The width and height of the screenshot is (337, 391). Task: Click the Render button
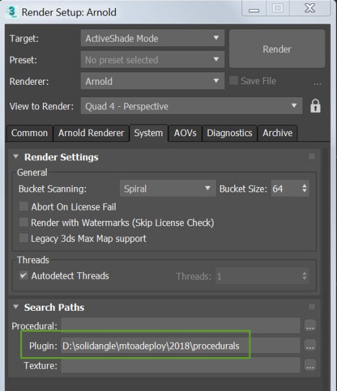coord(277,49)
